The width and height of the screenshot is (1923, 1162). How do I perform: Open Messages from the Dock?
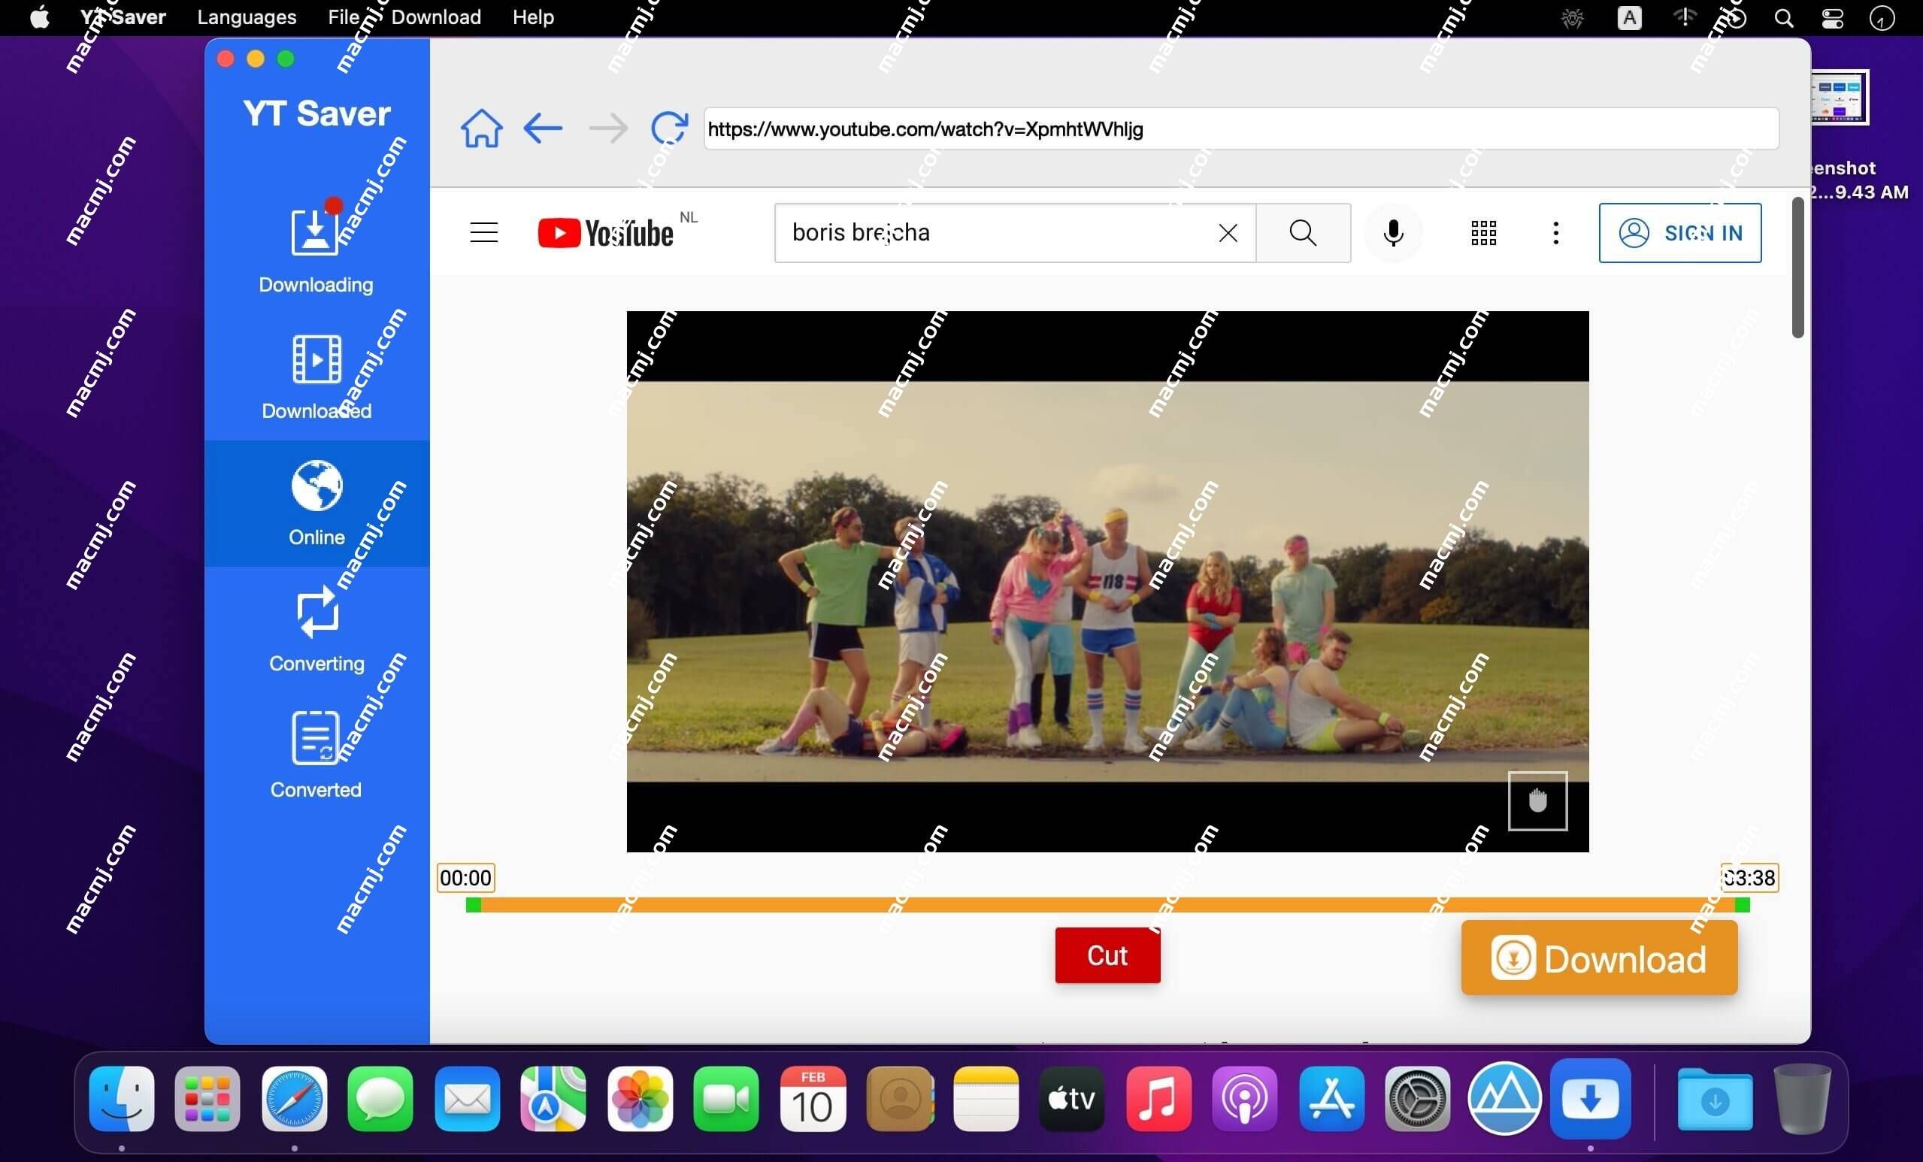coord(381,1099)
